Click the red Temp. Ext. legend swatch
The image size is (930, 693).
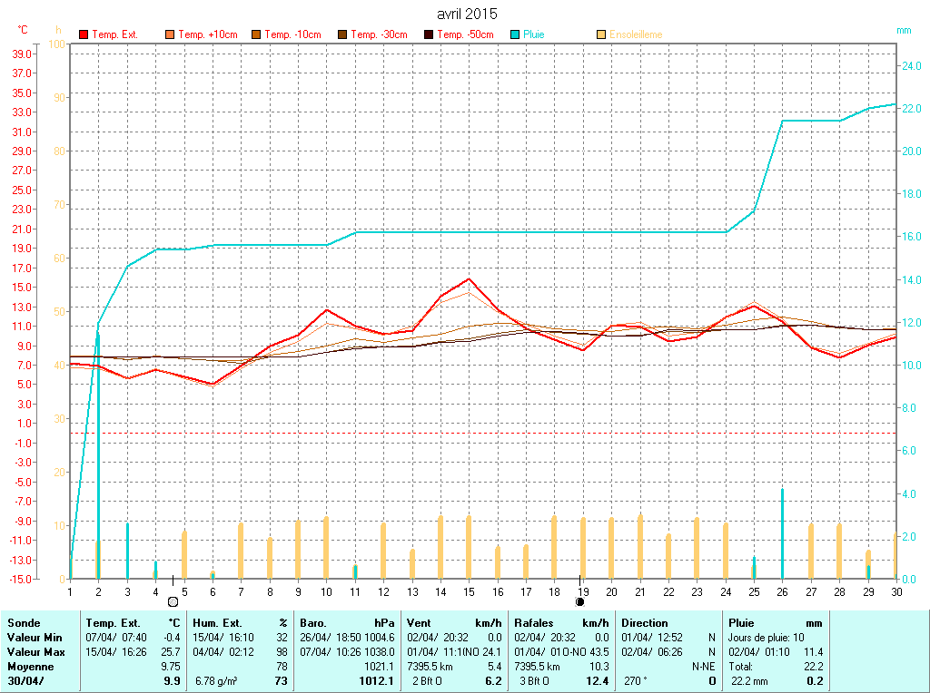point(84,34)
